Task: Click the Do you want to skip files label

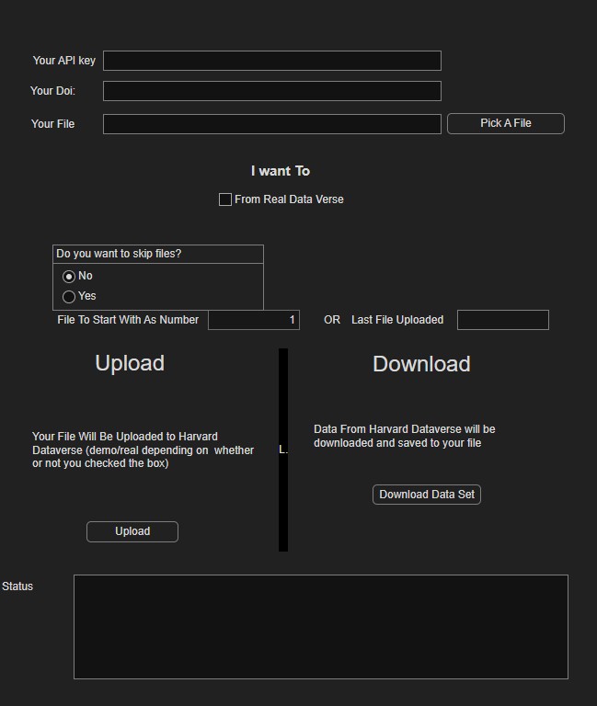Action: pos(119,254)
